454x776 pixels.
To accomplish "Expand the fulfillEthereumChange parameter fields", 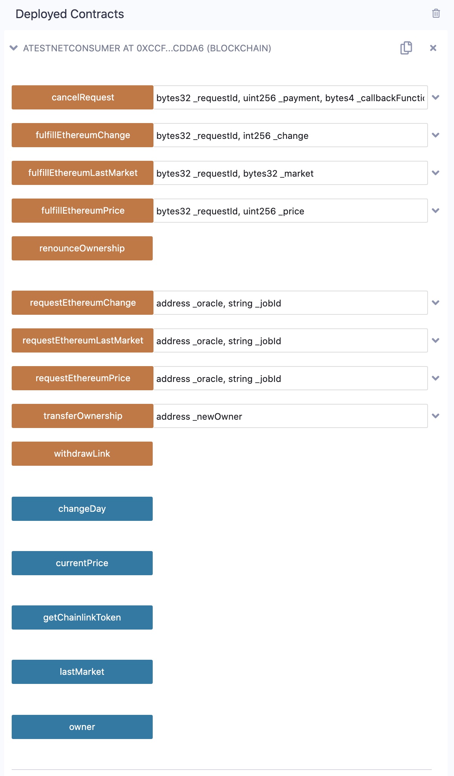I will [436, 135].
